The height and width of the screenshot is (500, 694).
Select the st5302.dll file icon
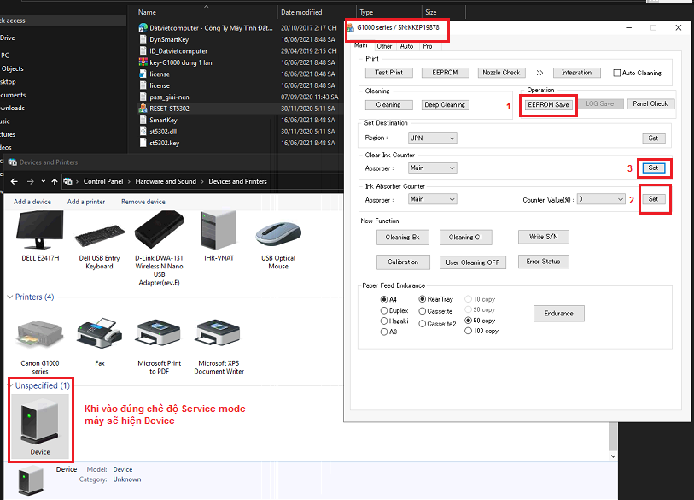click(143, 132)
